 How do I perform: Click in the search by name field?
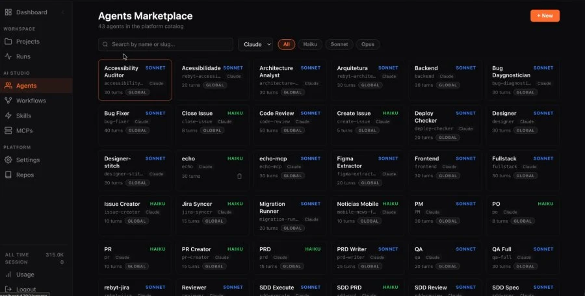(x=166, y=44)
